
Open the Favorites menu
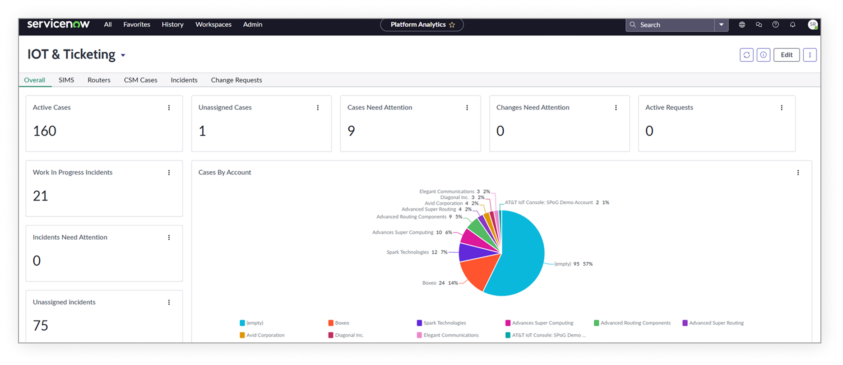pos(137,24)
